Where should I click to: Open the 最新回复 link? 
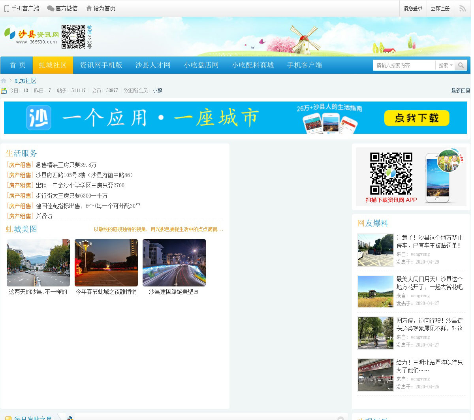pyautogui.click(x=461, y=90)
